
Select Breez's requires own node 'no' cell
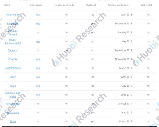66,77
